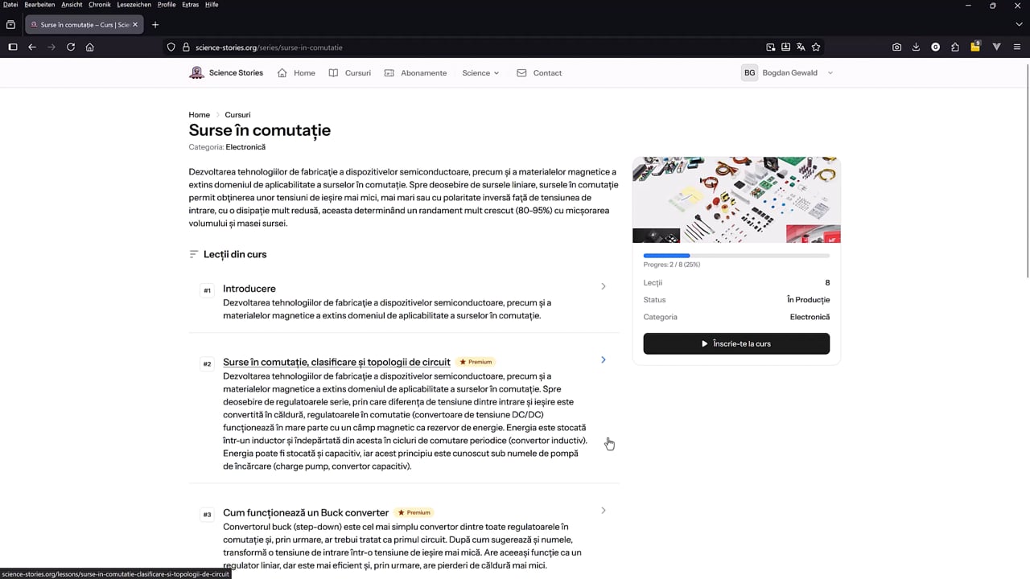Toggle the sidebar icon left of back arrow
Viewport: 1030px width, 579px height.
point(13,47)
